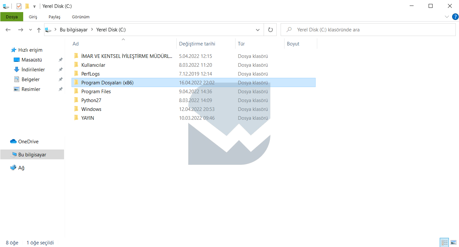This screenshot has height=247, width=459.
Task: Select İndirilenler in Quick access
Action: tap(33, 70)
